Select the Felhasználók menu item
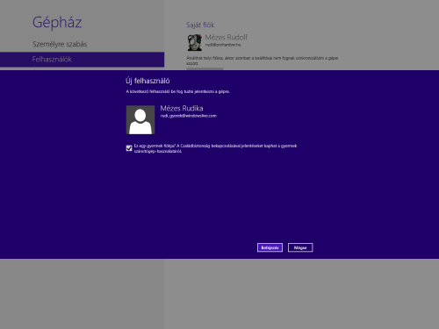Viewport: 439px width, 329px height. pyautogui.click(x=82, y=60)
